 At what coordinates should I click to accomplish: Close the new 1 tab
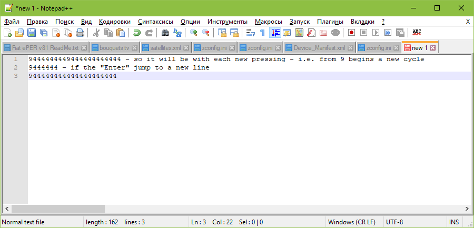coord(432,47)
